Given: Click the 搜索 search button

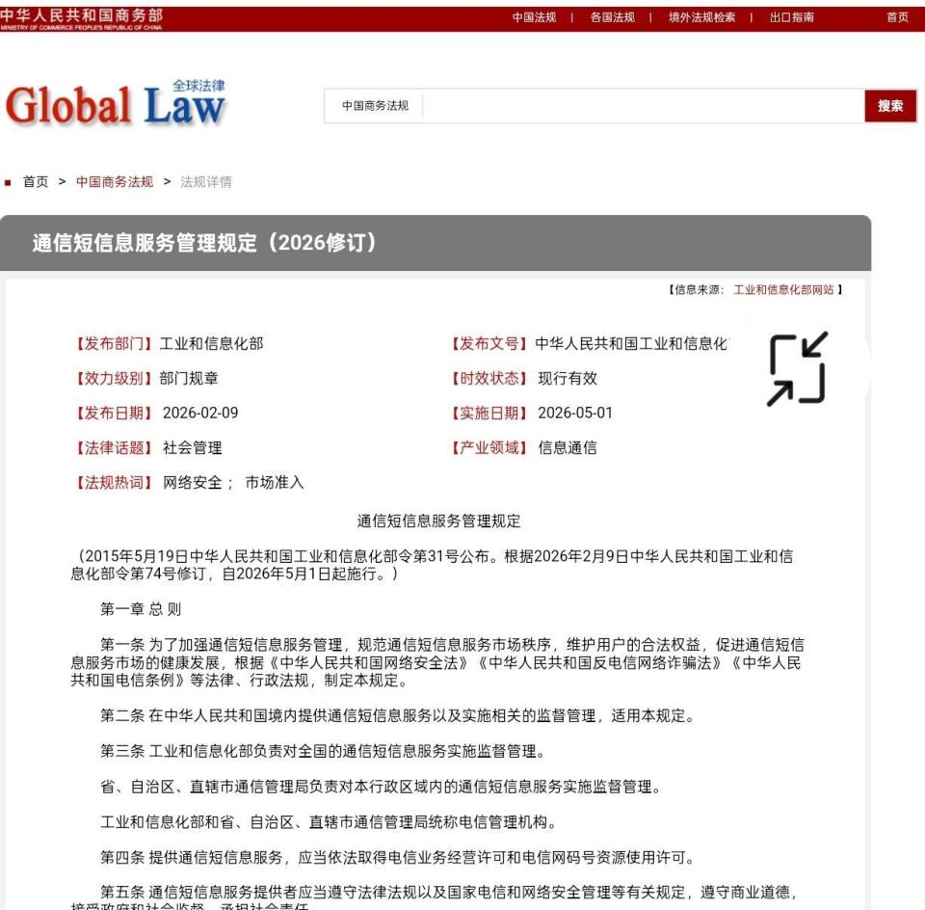Looking at the screenshot, I should [x=890, y=106].
